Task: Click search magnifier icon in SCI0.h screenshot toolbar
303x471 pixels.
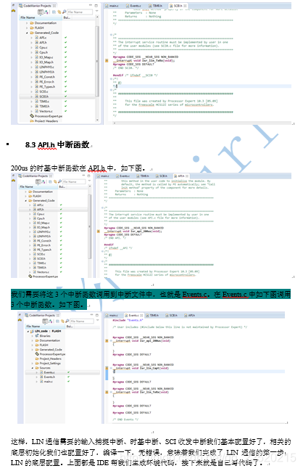Action: (x=64, y=12)
